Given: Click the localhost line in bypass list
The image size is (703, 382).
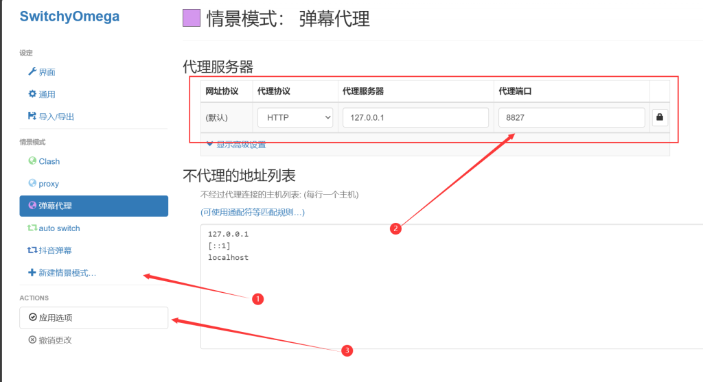Looking at the screenshot, I should click(228, 257).
